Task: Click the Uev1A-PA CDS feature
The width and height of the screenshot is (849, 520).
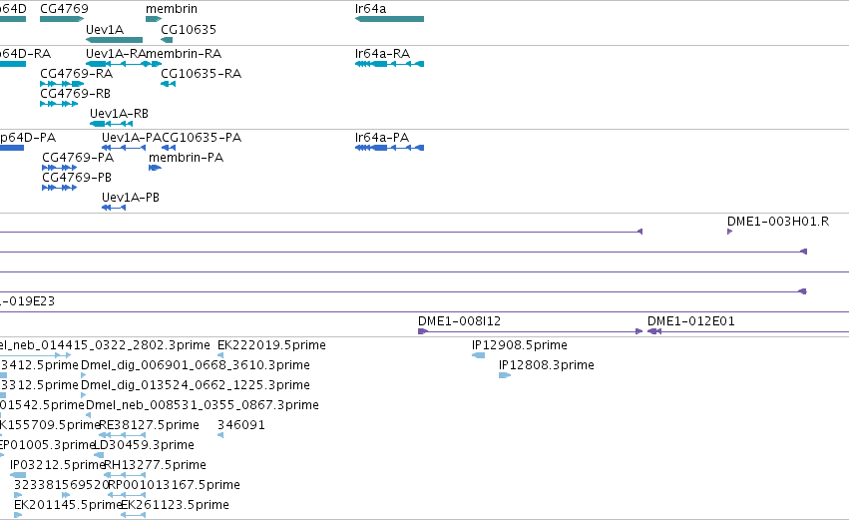Action: pos(124,148)
